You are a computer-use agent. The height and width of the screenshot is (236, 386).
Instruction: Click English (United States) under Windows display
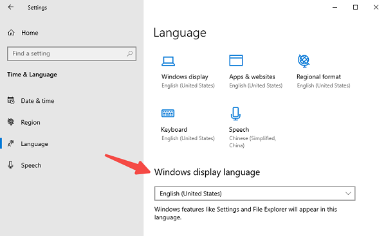click(188, 86)
